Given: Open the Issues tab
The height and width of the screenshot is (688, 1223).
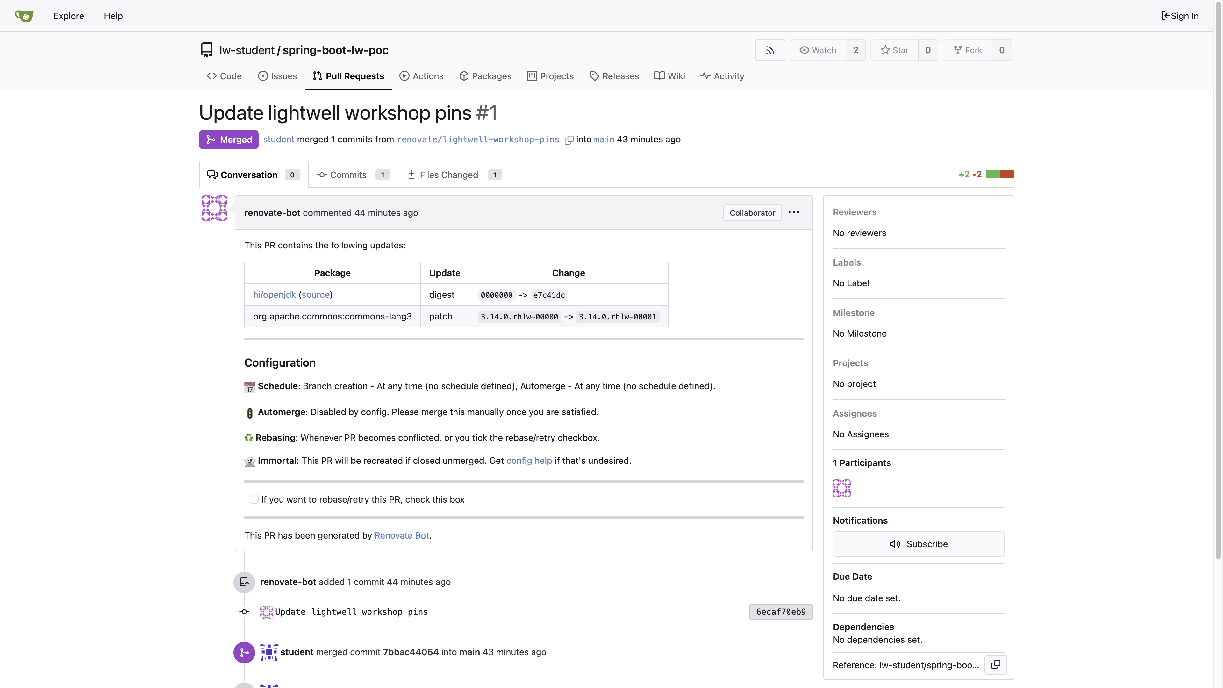Looking at the screenshot, I should (x=277, y=76).
